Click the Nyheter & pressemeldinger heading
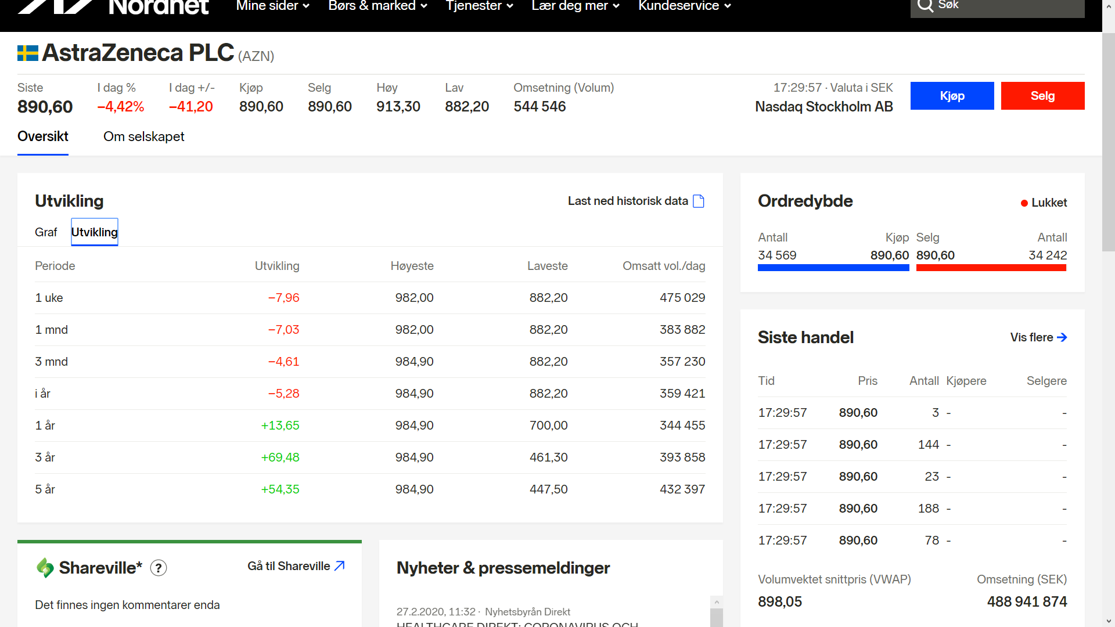 [503, 568]
